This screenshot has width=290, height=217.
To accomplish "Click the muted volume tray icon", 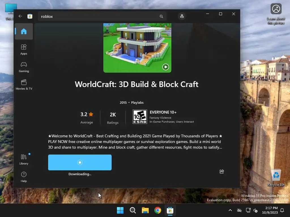I will click(255, 210).
